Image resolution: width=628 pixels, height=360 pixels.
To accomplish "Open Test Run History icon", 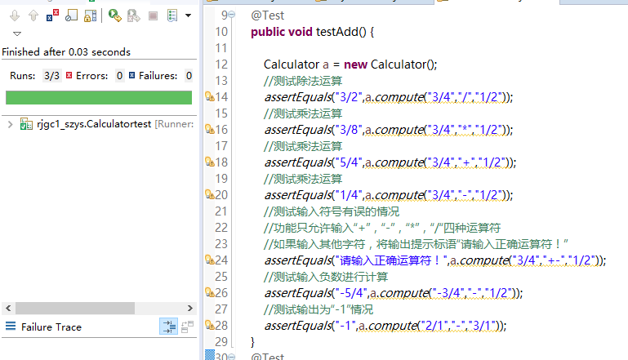I will (172, 16).
